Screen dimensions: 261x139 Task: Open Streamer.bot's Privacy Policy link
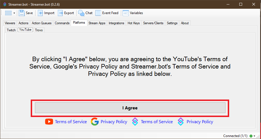(x=200, y=122)
